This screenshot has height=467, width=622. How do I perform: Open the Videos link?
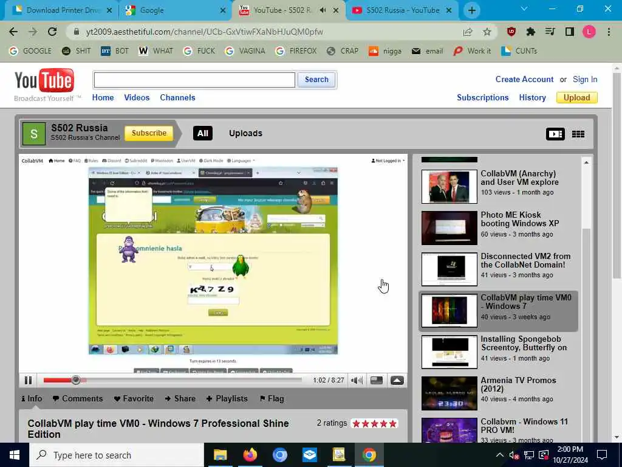pos(137,98)
